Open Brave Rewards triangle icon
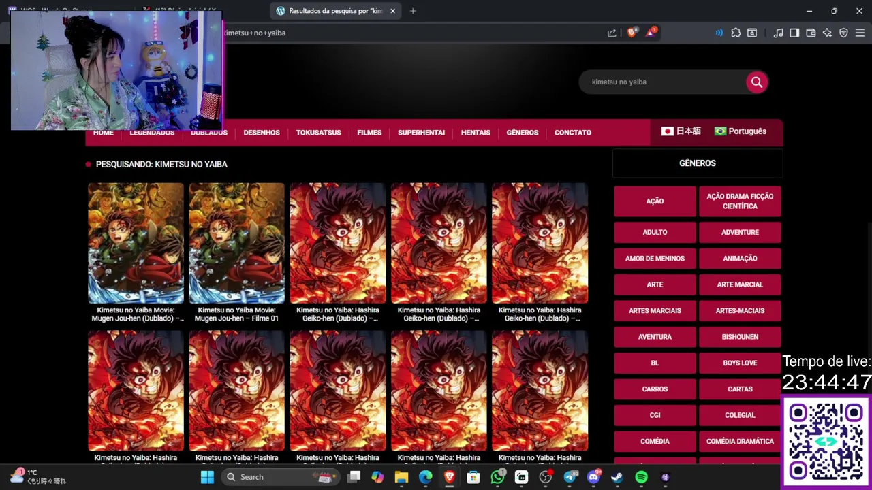Image resolution: width=872 pixels, height=490 pixels. click(651, 33)
